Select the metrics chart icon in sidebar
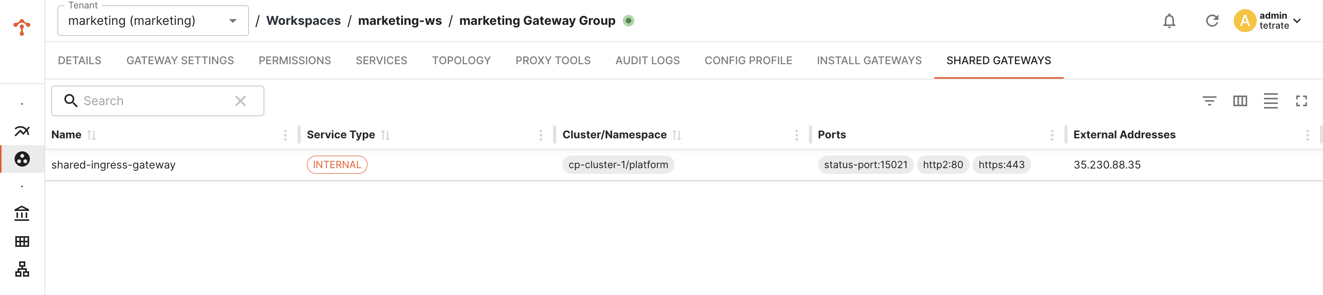Viewport: 1323px width, 295px height. point(22,131)
